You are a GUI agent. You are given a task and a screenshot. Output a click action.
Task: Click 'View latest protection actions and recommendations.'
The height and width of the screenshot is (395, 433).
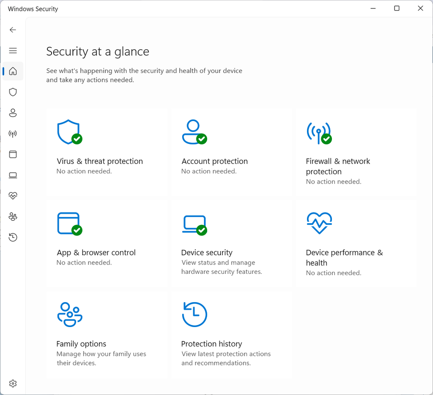click(226, 358)
